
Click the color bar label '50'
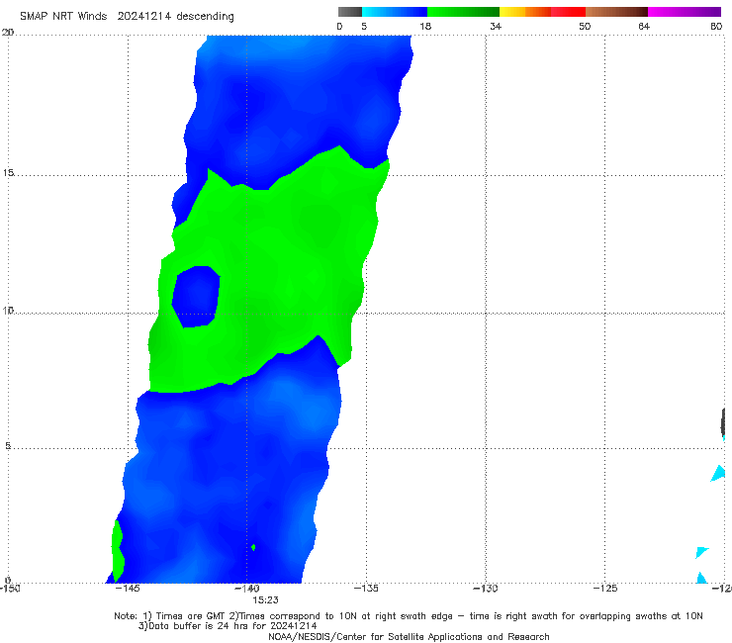click(585, 26)
